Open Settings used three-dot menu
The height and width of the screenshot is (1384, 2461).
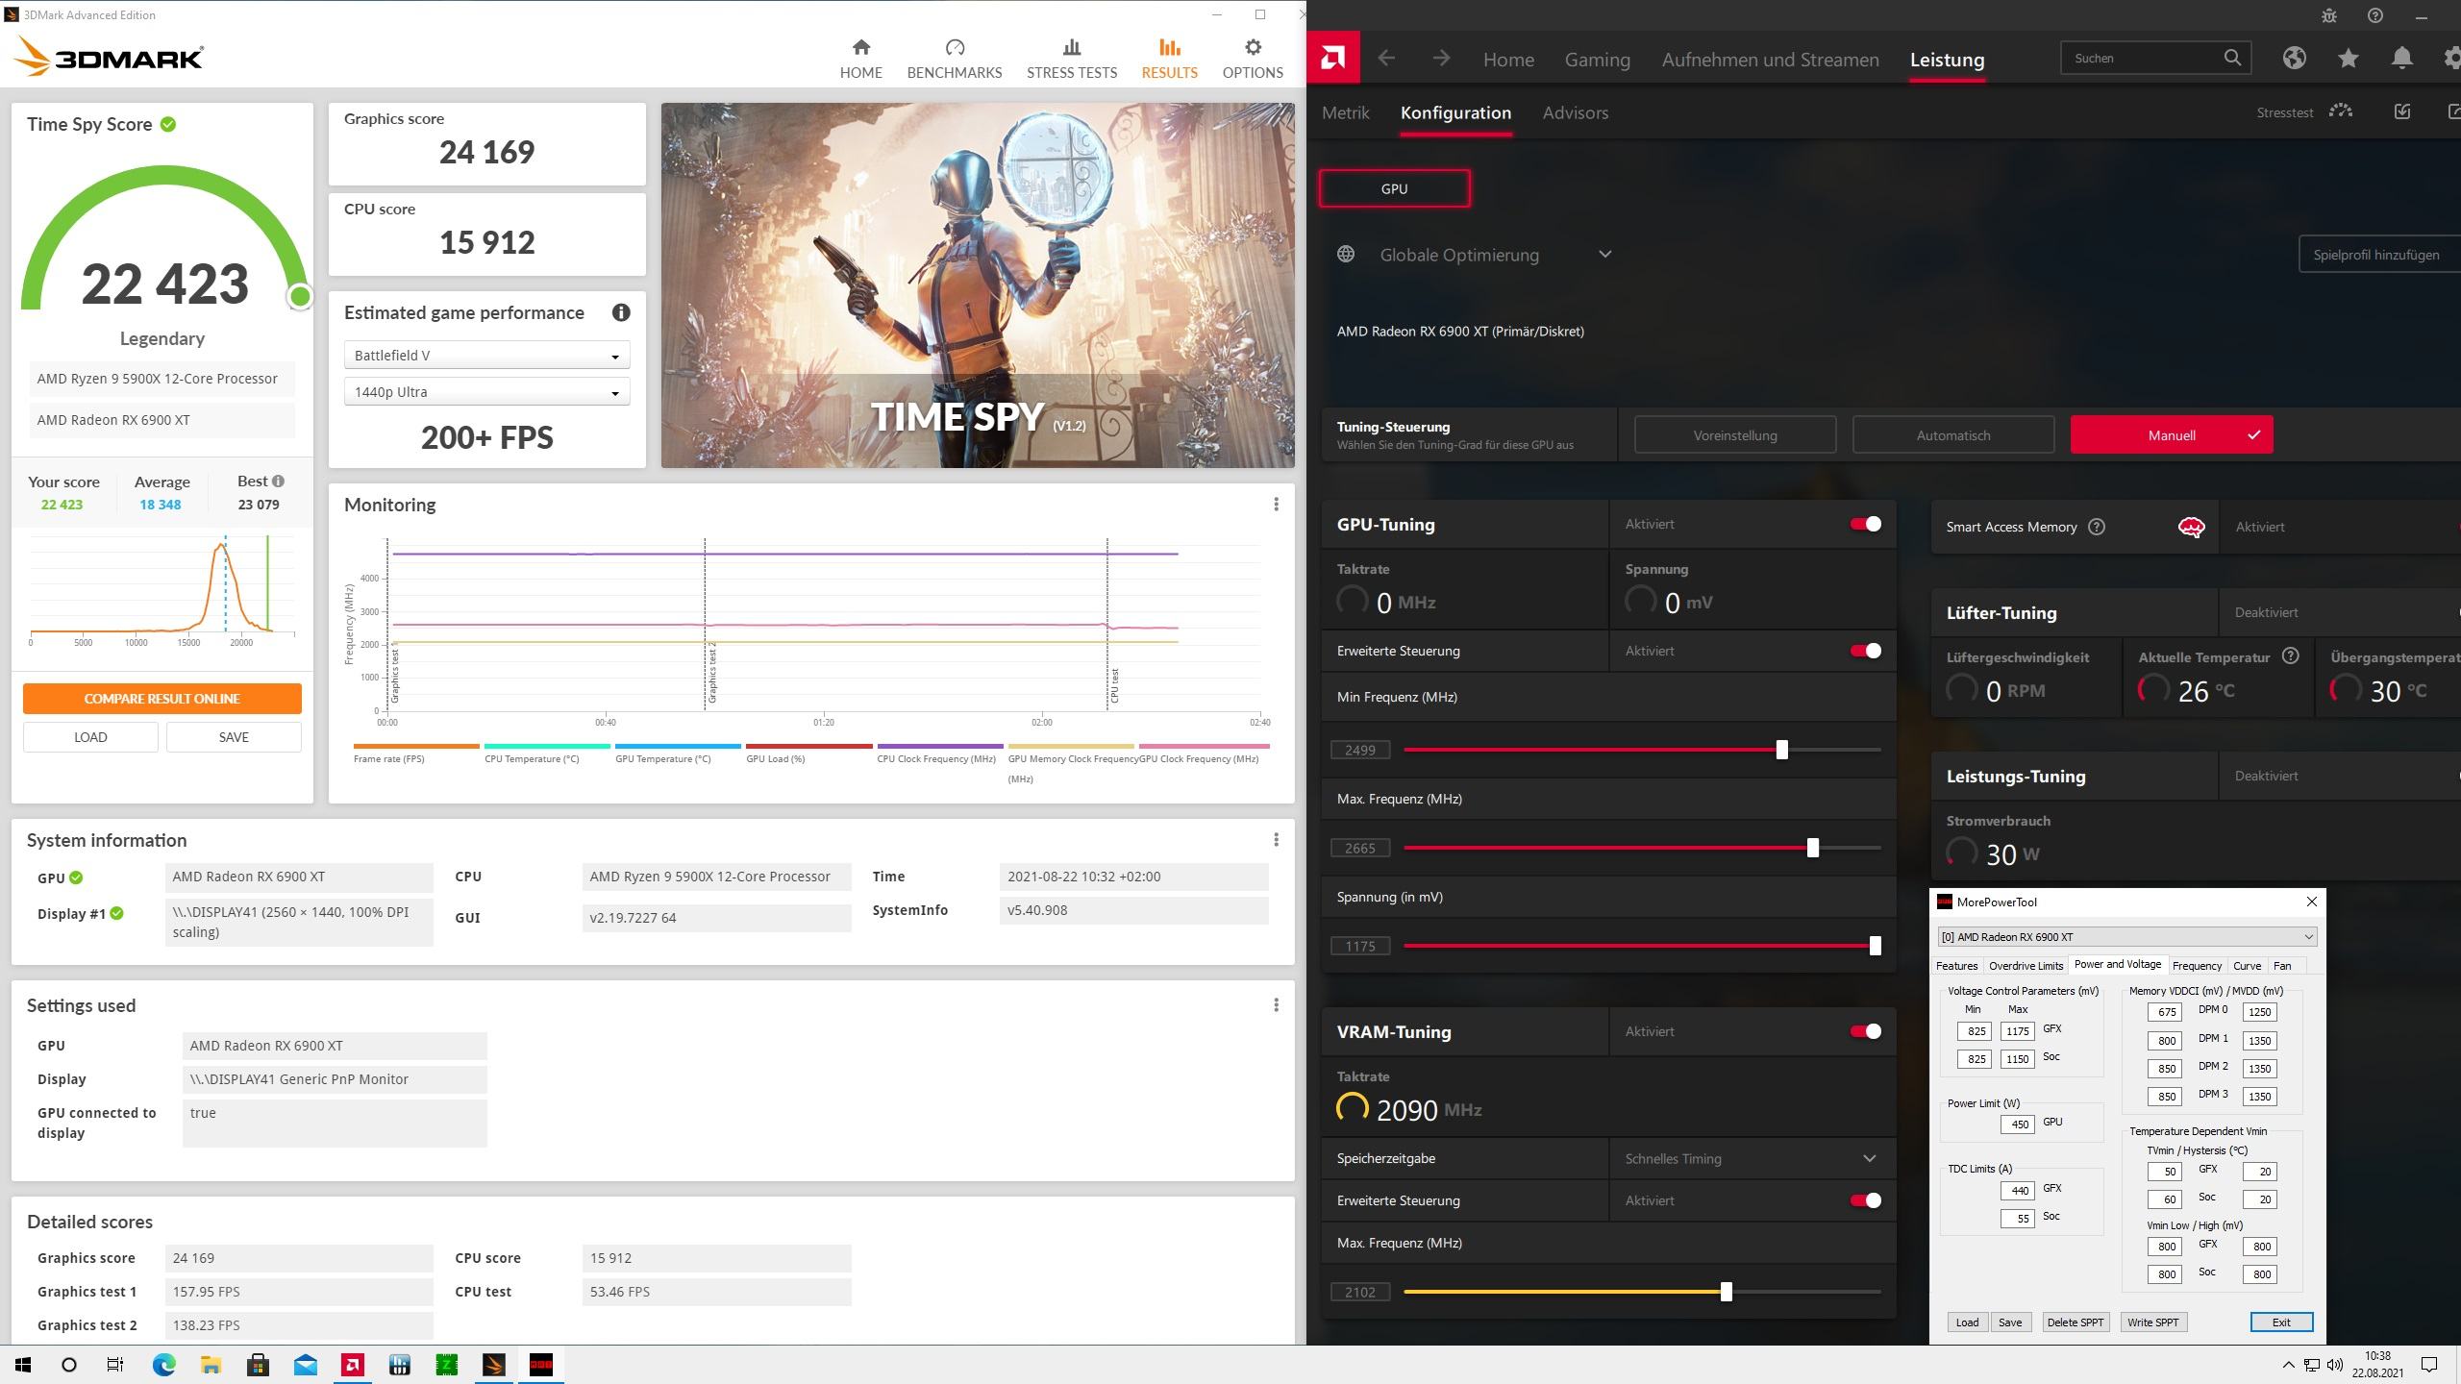pos(1276,1005)
